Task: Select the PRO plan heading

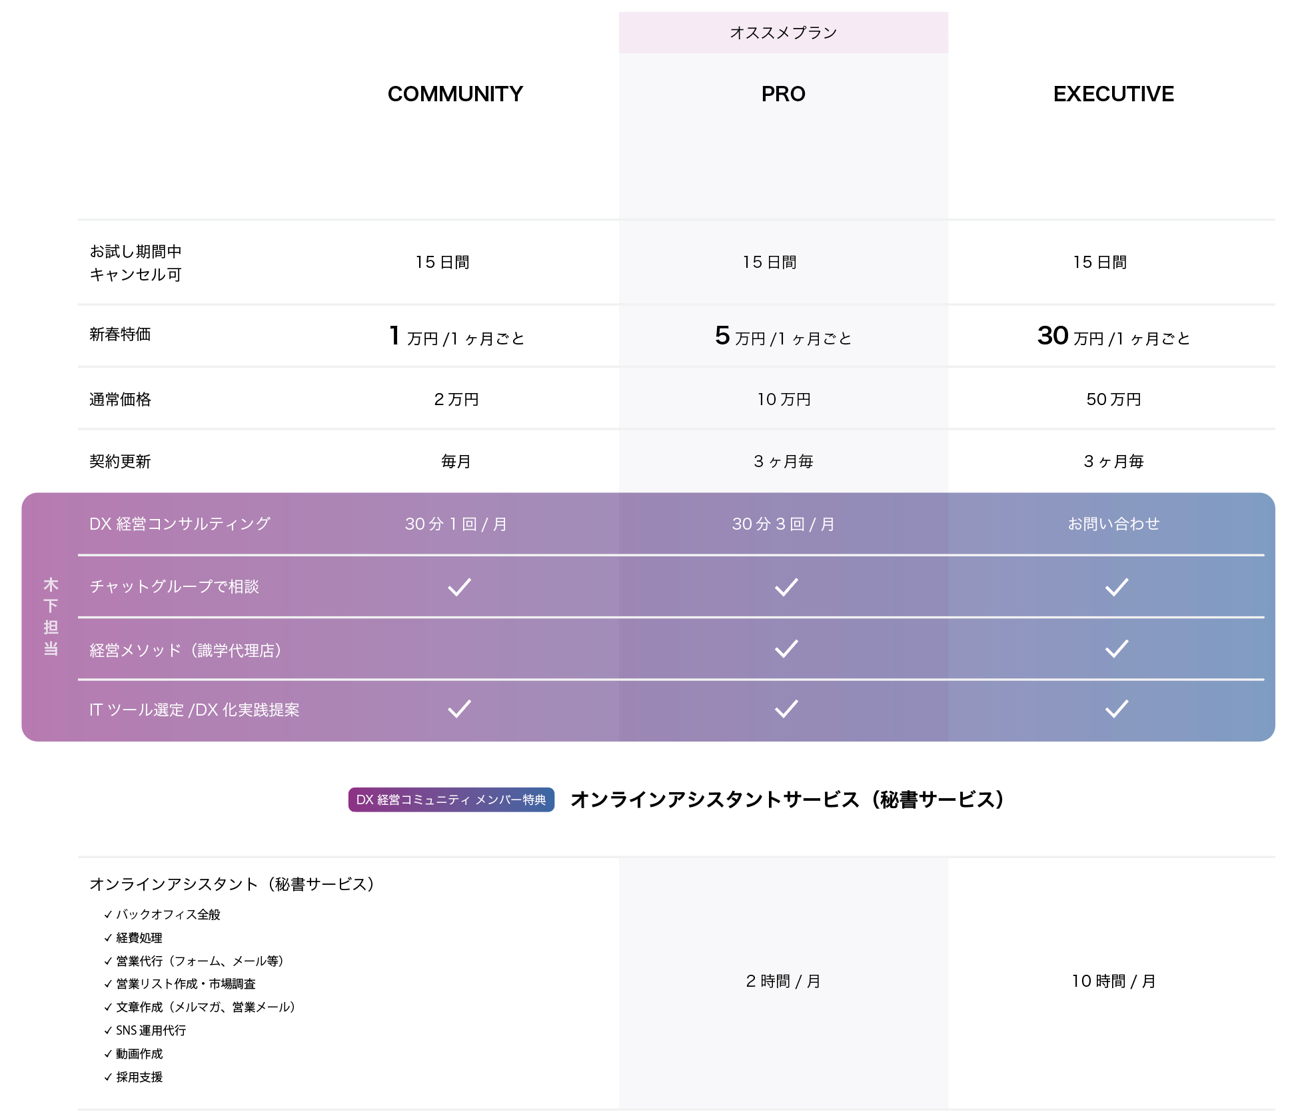Action: (x=783, y=94)
